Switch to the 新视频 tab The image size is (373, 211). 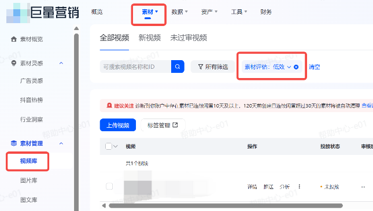[x=150, y=38]
